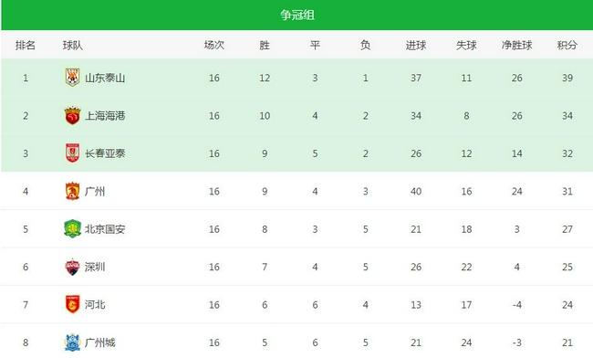Click the 净胜球 column header
Viewport: 593px width, 358px height.
tap(516, 45)
